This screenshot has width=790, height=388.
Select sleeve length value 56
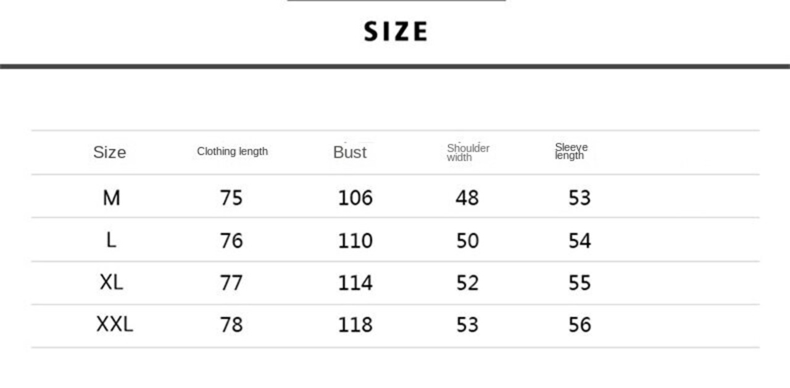tap(580, 324)
